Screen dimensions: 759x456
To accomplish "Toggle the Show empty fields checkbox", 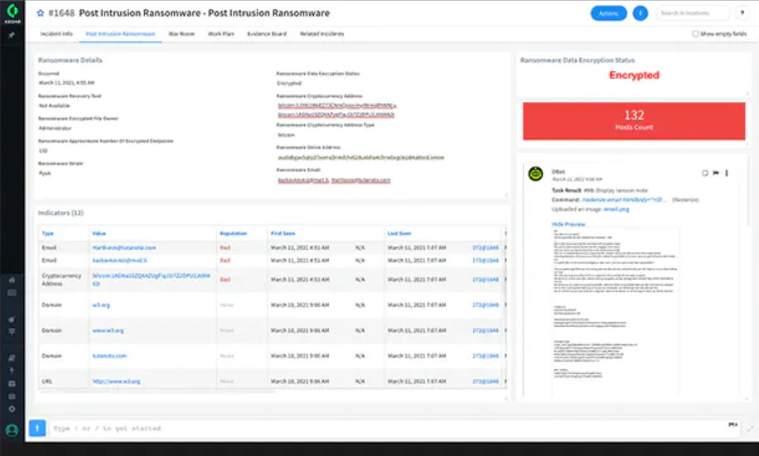I will (695, 34).
